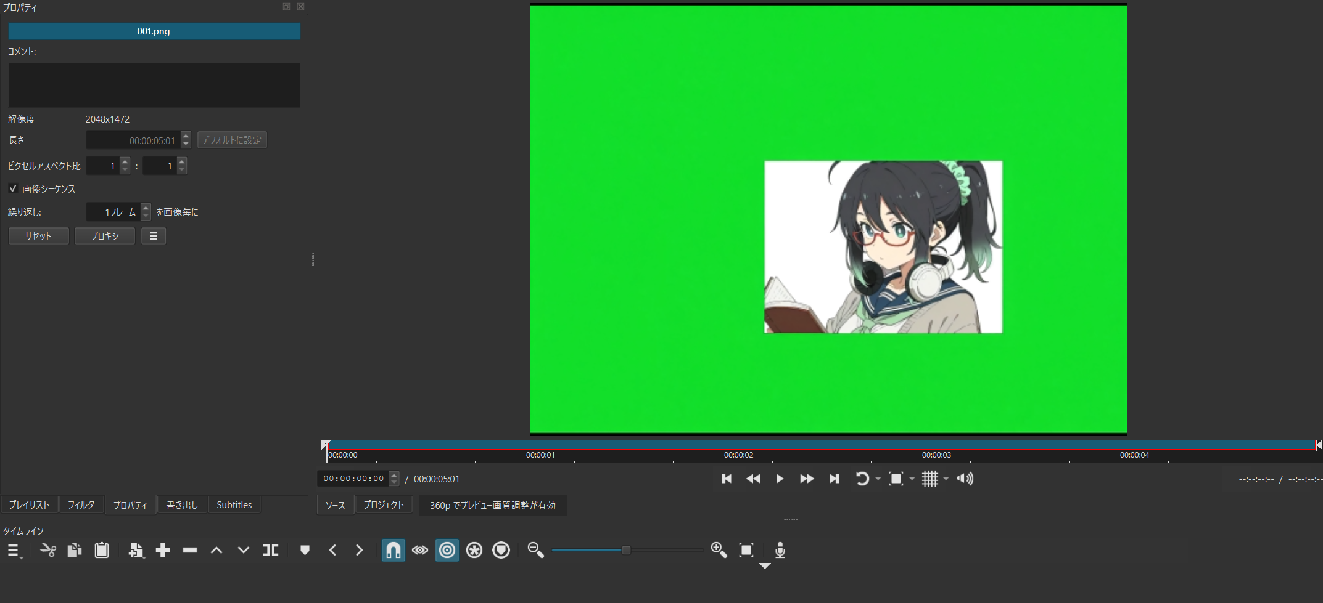Screen dimensions: 1323x603
Task: Open the document-plus dropdown in timeline toolbar
Action: click(x=136, y=550)
